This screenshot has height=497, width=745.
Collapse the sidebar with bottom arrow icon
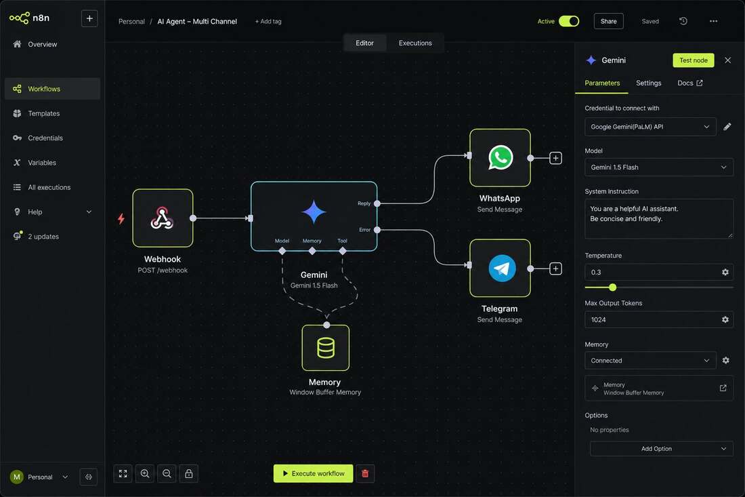tap(89, 477)
